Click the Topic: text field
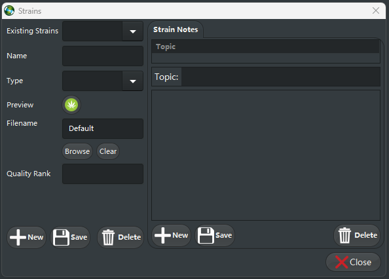Screen dimensions: 389x279 coord(280,77)
